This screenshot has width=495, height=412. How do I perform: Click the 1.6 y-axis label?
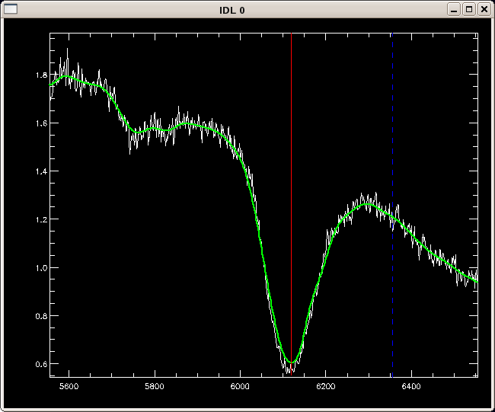click(x=41, y=123)
